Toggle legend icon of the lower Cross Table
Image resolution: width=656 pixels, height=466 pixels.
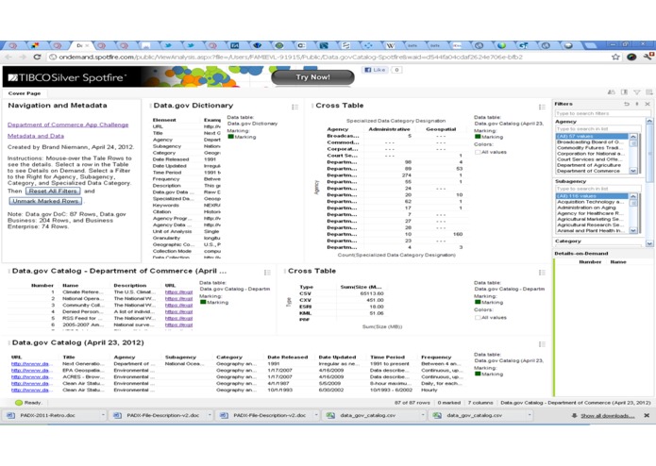[x=542, y=273]
